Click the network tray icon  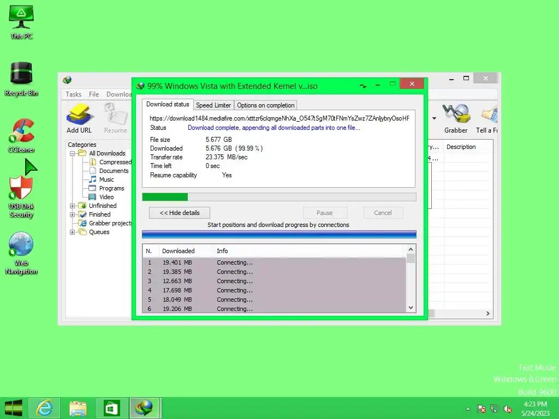click(495, 409)
